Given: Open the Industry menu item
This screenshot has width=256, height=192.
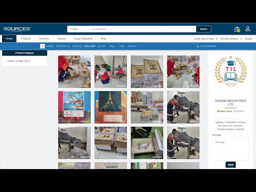Looking at the screenshot, I should (62, 38).
